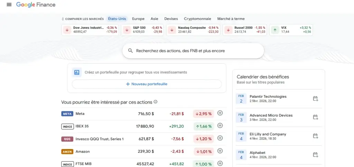Click the stock search input field
The height and width of the screenshot is (167, 354).
coord(193,51)
